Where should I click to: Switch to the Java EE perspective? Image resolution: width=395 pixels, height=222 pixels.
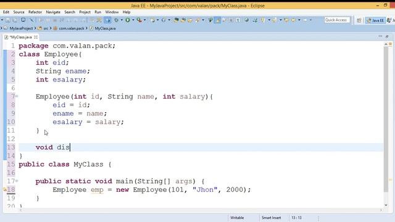(375, 20)
